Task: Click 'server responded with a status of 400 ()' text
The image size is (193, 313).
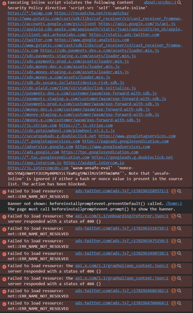Action: point(54,221)
